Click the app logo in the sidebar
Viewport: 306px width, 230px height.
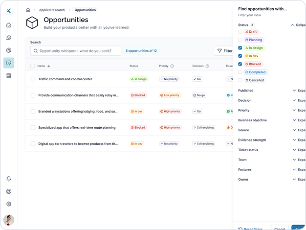coord(9,11)
